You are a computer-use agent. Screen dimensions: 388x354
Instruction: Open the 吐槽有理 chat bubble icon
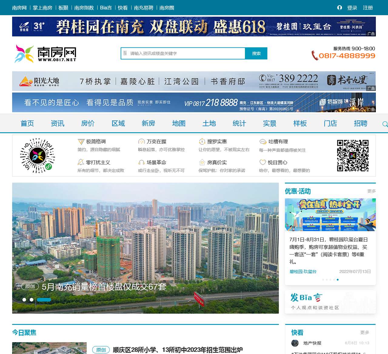click(263, 142)
